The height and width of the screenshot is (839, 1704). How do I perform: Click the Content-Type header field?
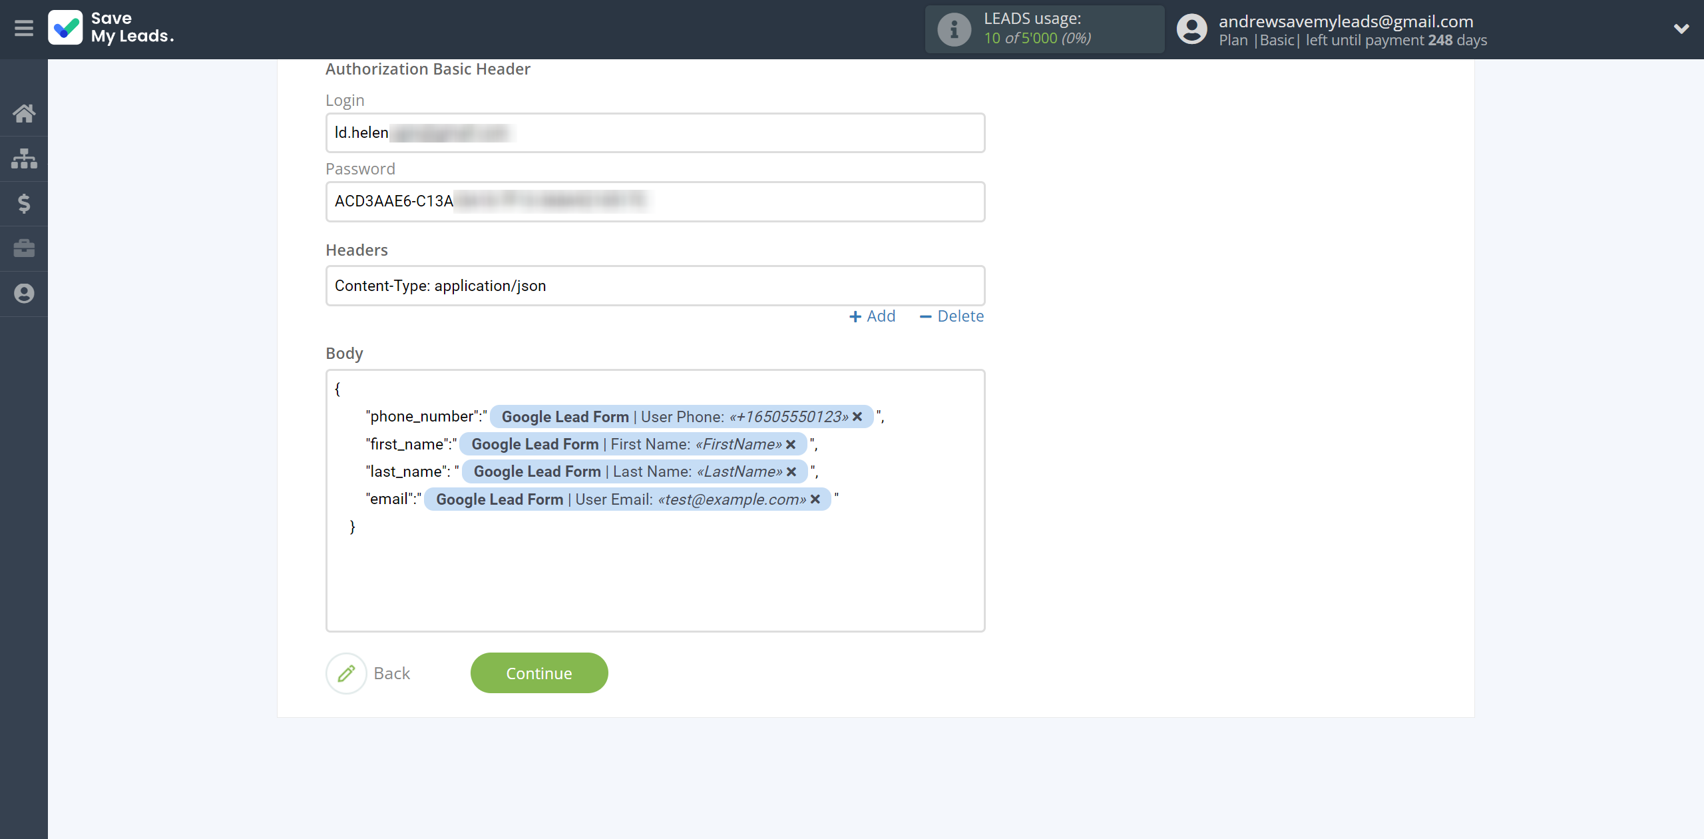coord(655,286)
